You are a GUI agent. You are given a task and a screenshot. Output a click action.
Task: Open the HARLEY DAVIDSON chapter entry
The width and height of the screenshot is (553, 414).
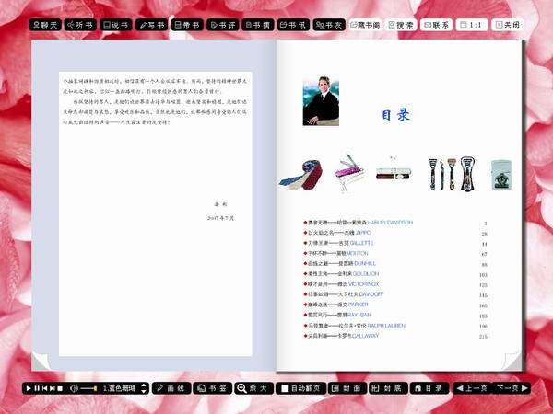click(358, 223)
